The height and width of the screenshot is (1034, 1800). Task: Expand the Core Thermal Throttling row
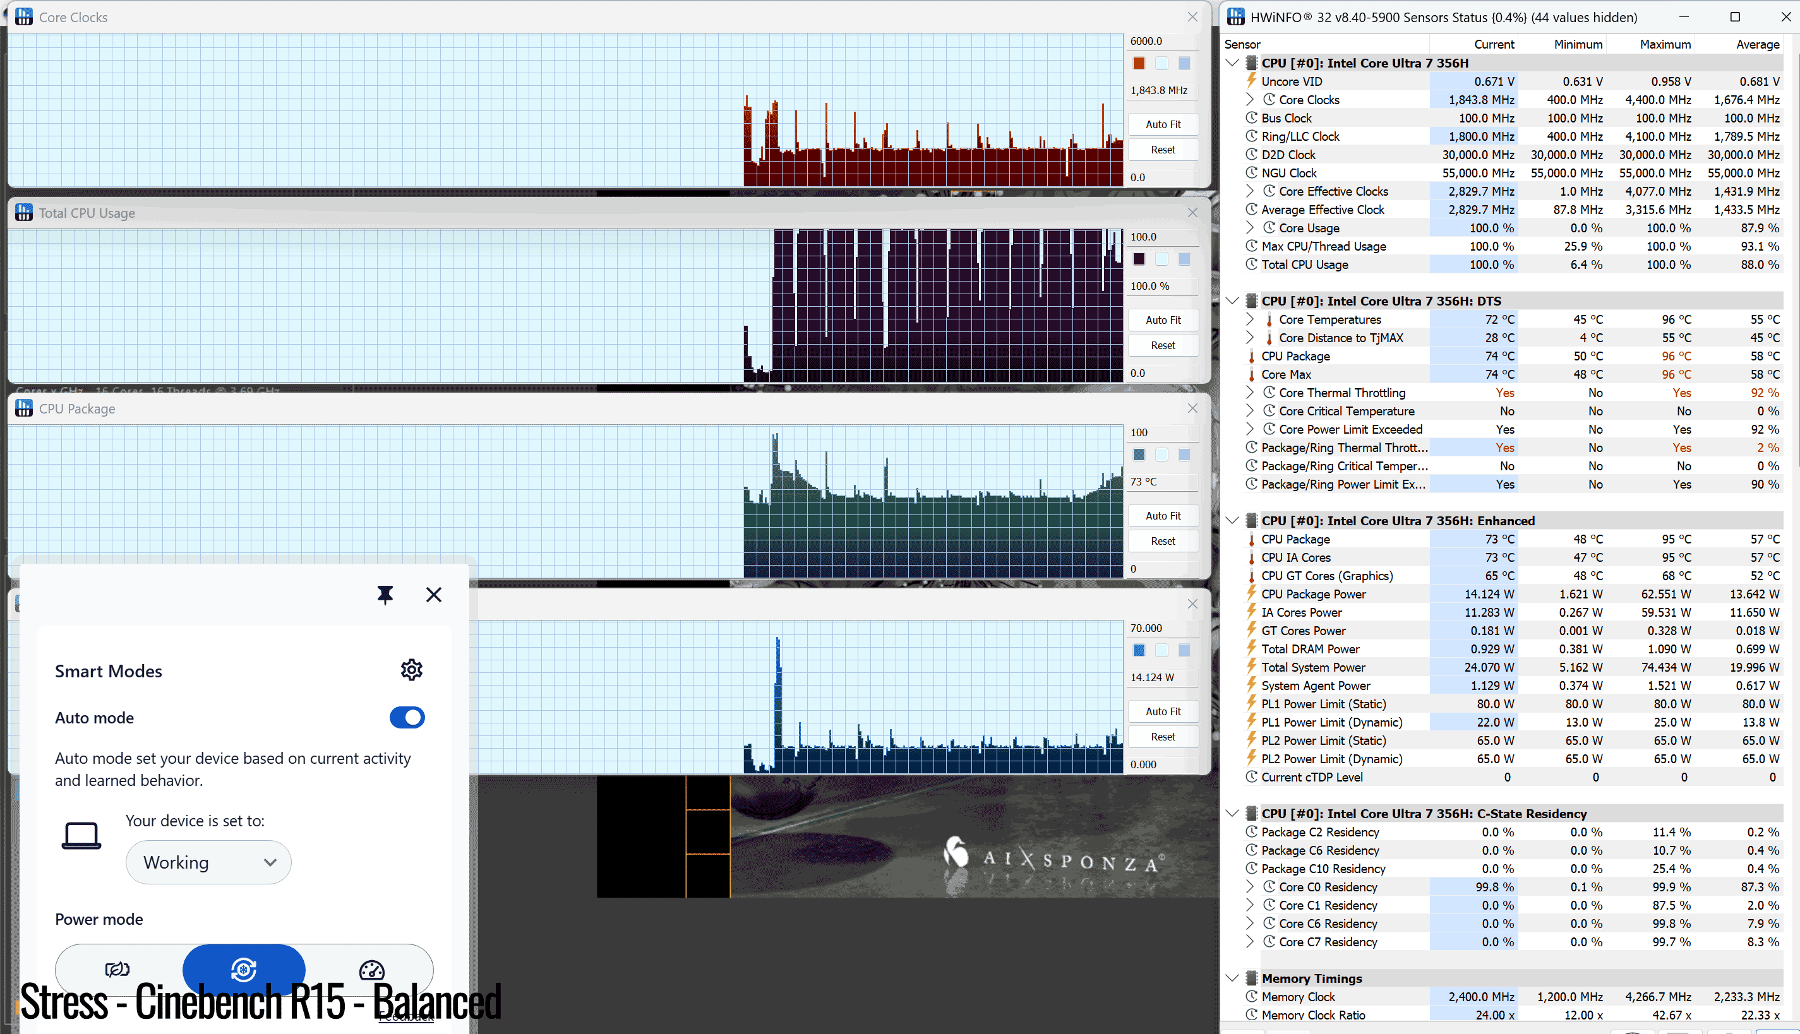[x=1249, y=393]
